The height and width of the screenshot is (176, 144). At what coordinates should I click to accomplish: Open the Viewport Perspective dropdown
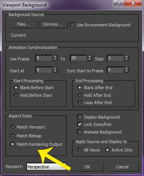46,167
